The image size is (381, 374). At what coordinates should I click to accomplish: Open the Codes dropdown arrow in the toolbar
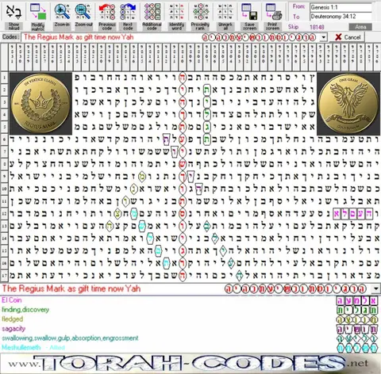(x=323, y=37)
